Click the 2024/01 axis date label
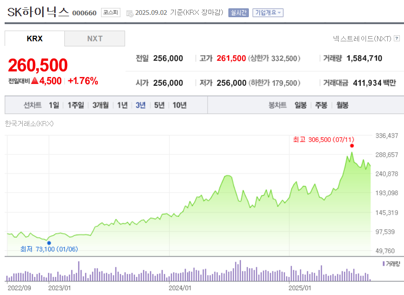Viewport: 404px width, 295px height. (180, 288)
